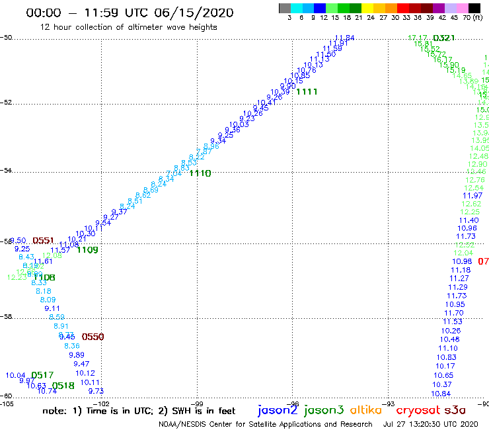489x430 pixels.
Task: Pick the purple swatch in the color scale
Action: pos(439,8)
